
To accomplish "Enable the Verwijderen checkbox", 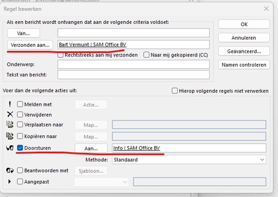I will [20, 115].
